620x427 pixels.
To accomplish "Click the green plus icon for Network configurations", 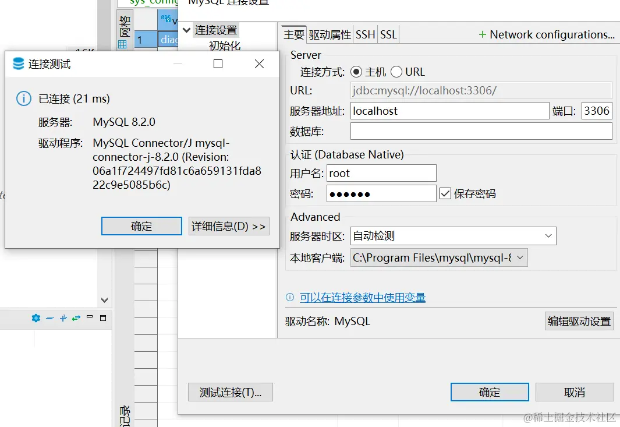I will click(x=483, y=35).
